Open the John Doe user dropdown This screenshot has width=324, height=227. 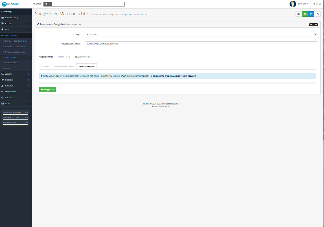tap(303, 4)
